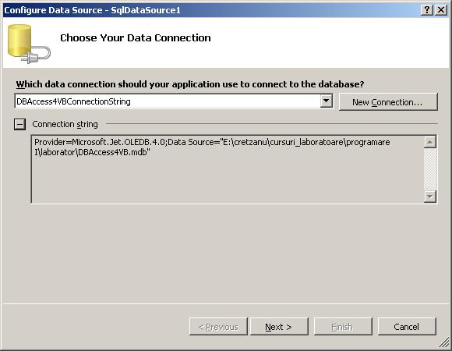The image size is (452, 351).
Task: Click the Configure Data Source title bar
Action: pyautogui.click(x=212, y=10)
